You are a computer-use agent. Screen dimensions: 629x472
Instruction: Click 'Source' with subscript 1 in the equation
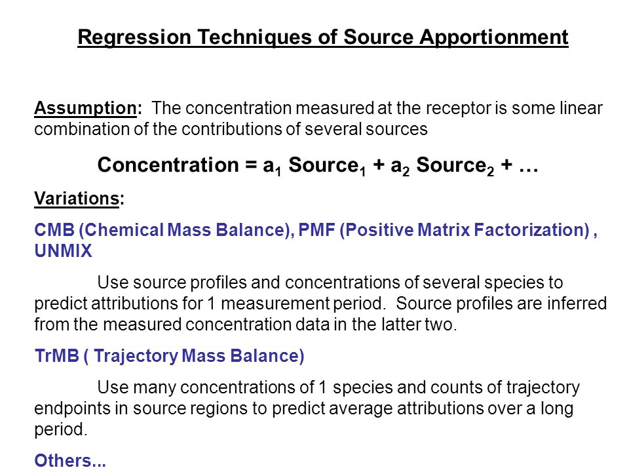tap(327, 166)
